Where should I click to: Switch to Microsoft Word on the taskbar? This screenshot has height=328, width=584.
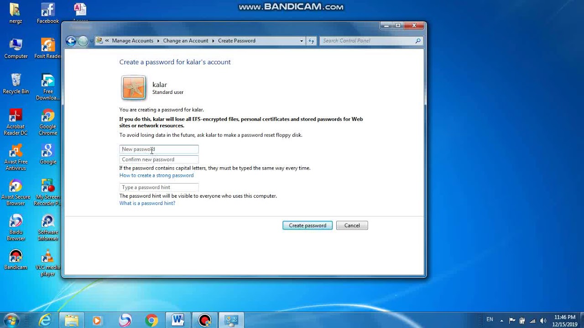178,320
